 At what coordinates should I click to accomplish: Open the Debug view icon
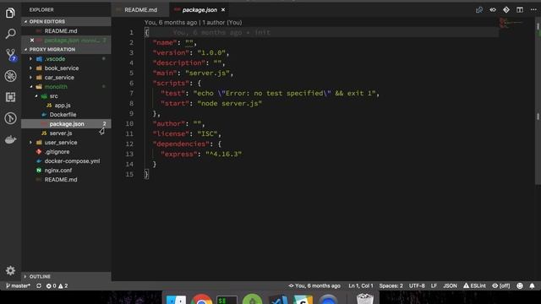tap(10, 76)
